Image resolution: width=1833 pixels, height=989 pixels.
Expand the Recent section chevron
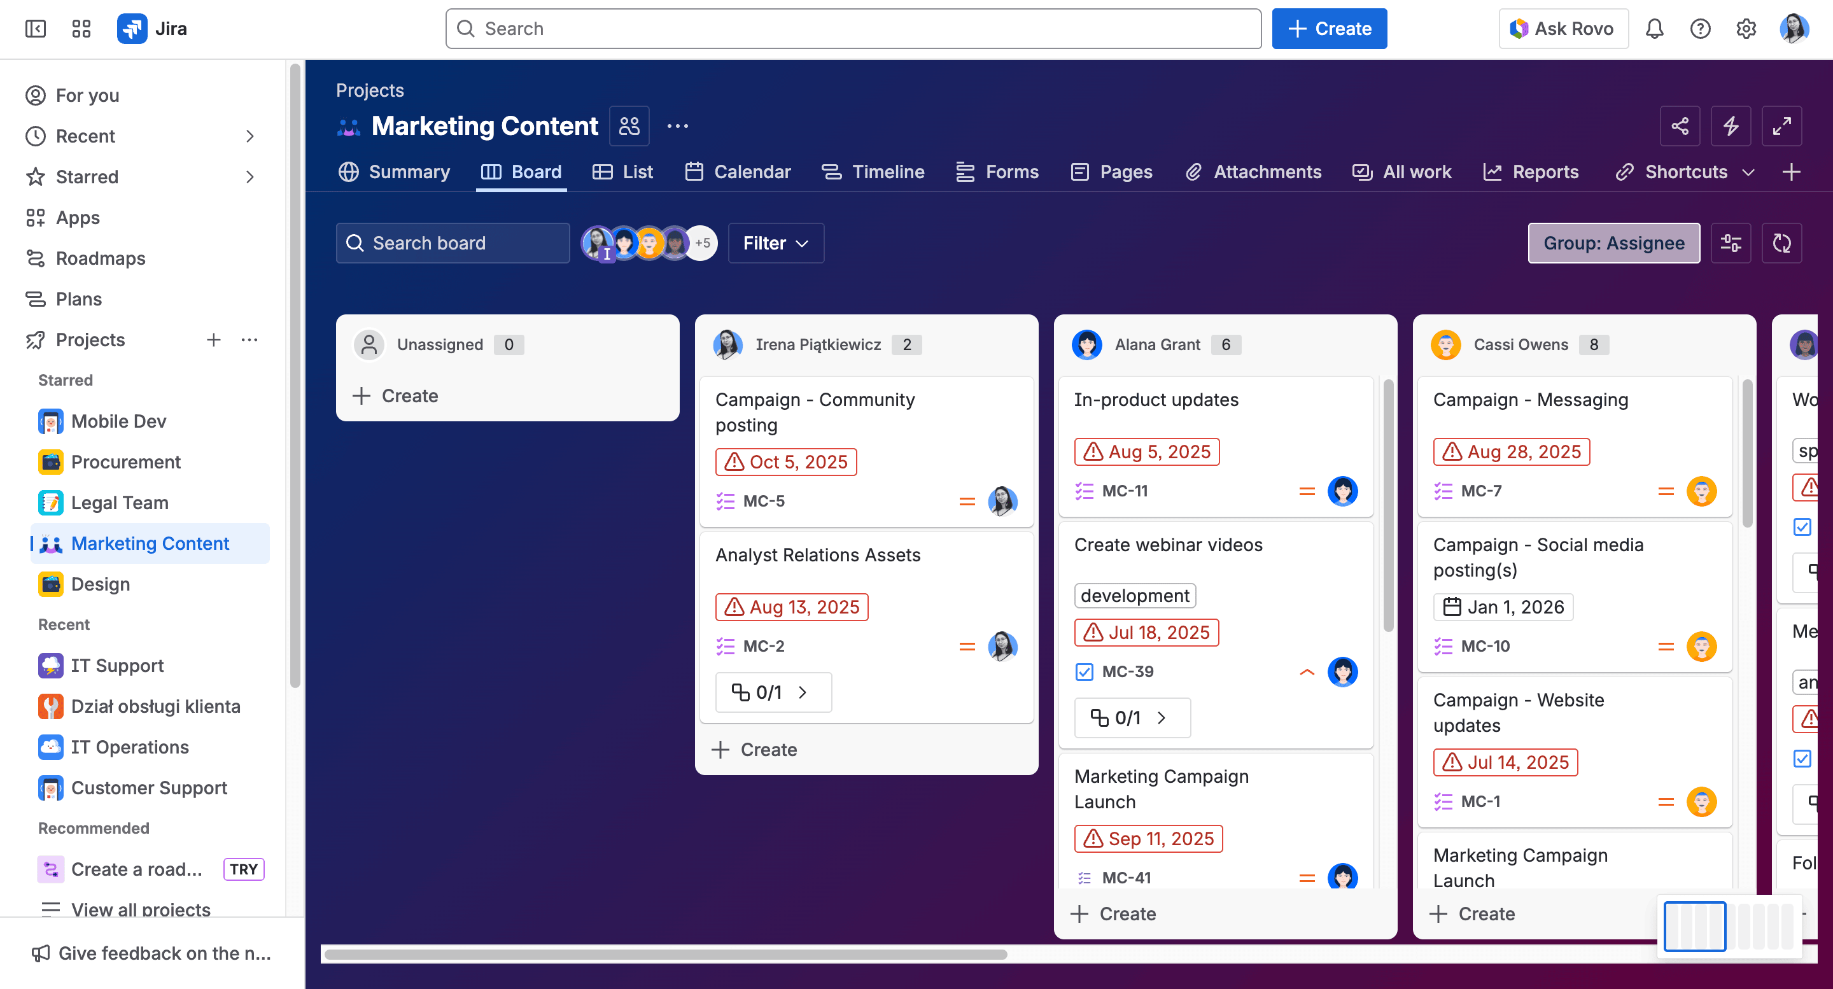click(249, 136)
